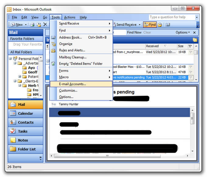
Task: Open the New button dropdown arrow
Action: (x=26, y=25)
